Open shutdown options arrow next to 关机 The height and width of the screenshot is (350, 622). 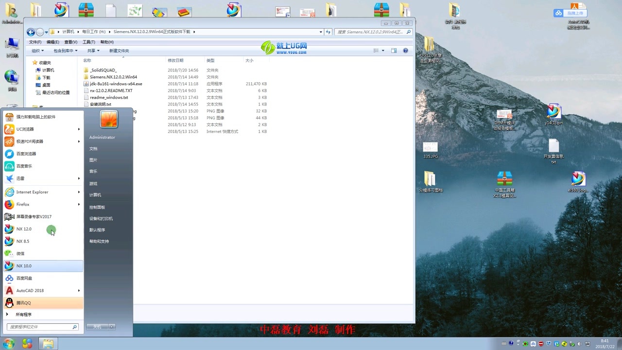point(111,327)
